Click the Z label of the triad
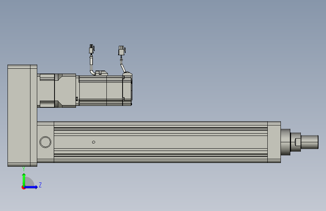Screen dimensions: 326x211 [x=40, y=185]
